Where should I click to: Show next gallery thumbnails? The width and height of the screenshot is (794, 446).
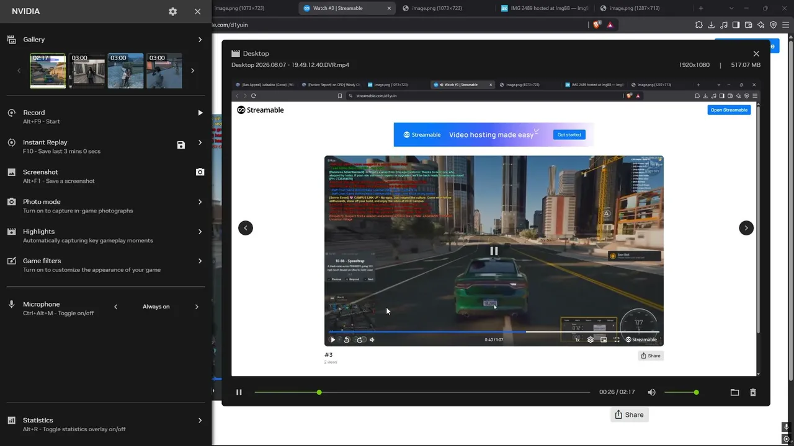[192, 71]
